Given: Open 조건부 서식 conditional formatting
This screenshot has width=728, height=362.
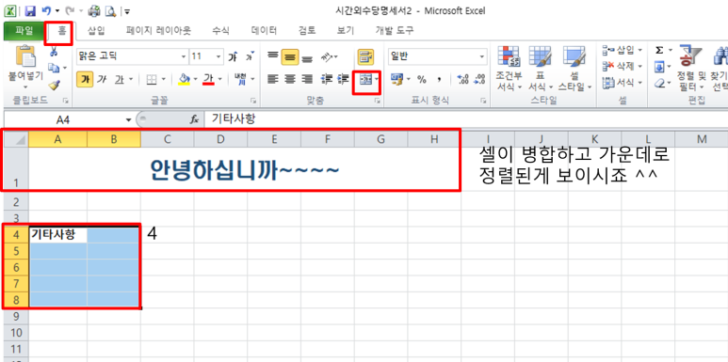Looking at the screenshot, I should 509,69.
